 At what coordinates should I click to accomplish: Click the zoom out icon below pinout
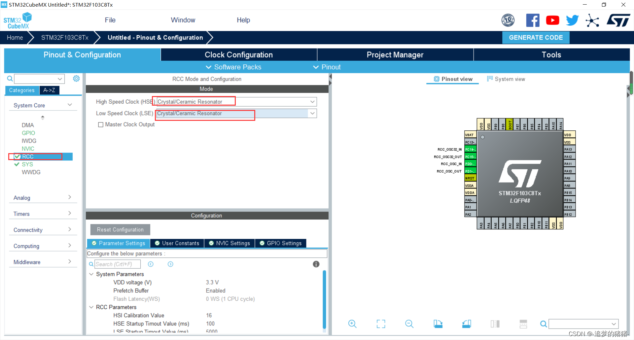[x=409, y=324]
